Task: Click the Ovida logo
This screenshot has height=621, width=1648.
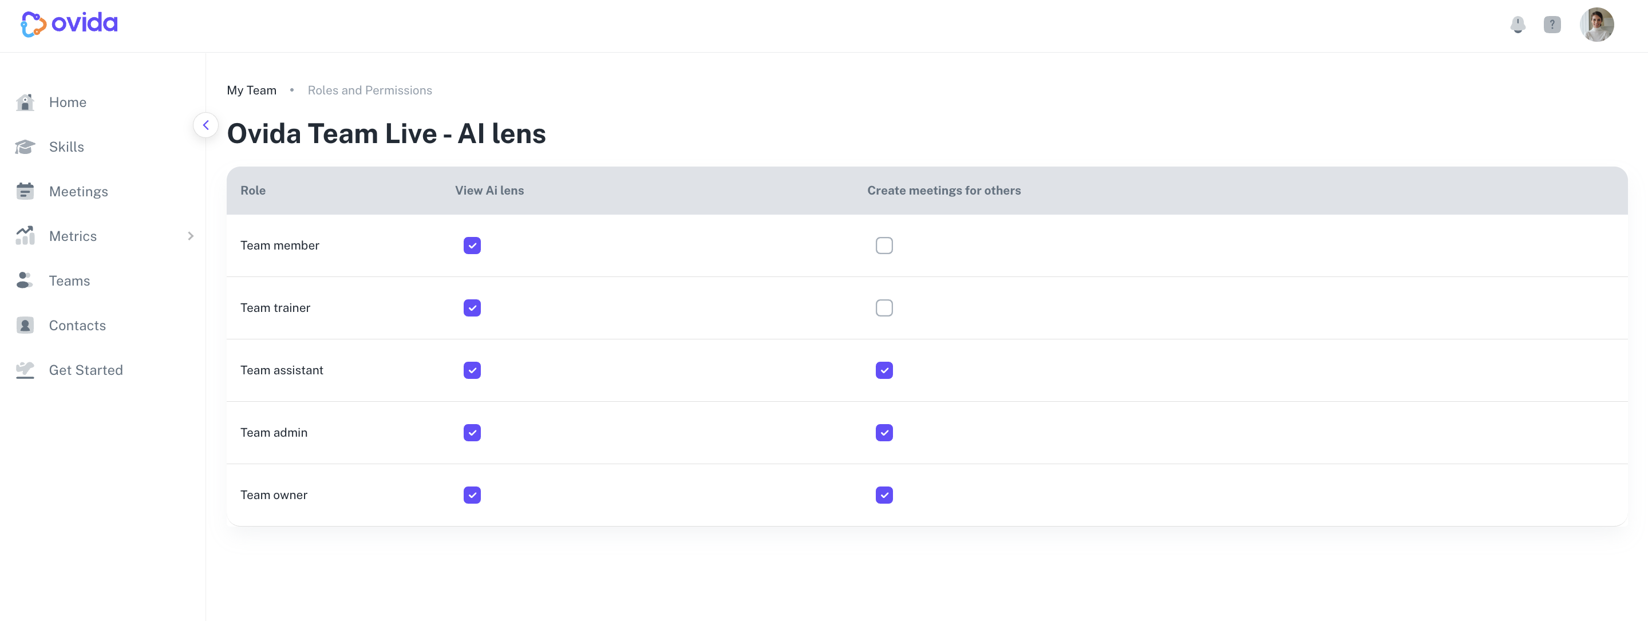Action: pos(69,23)
